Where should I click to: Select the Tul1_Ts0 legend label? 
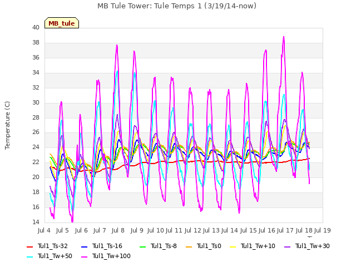pos(209,246)
